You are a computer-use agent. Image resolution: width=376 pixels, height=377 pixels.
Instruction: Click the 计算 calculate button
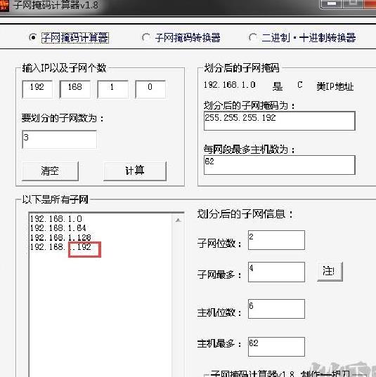point(135,171)
